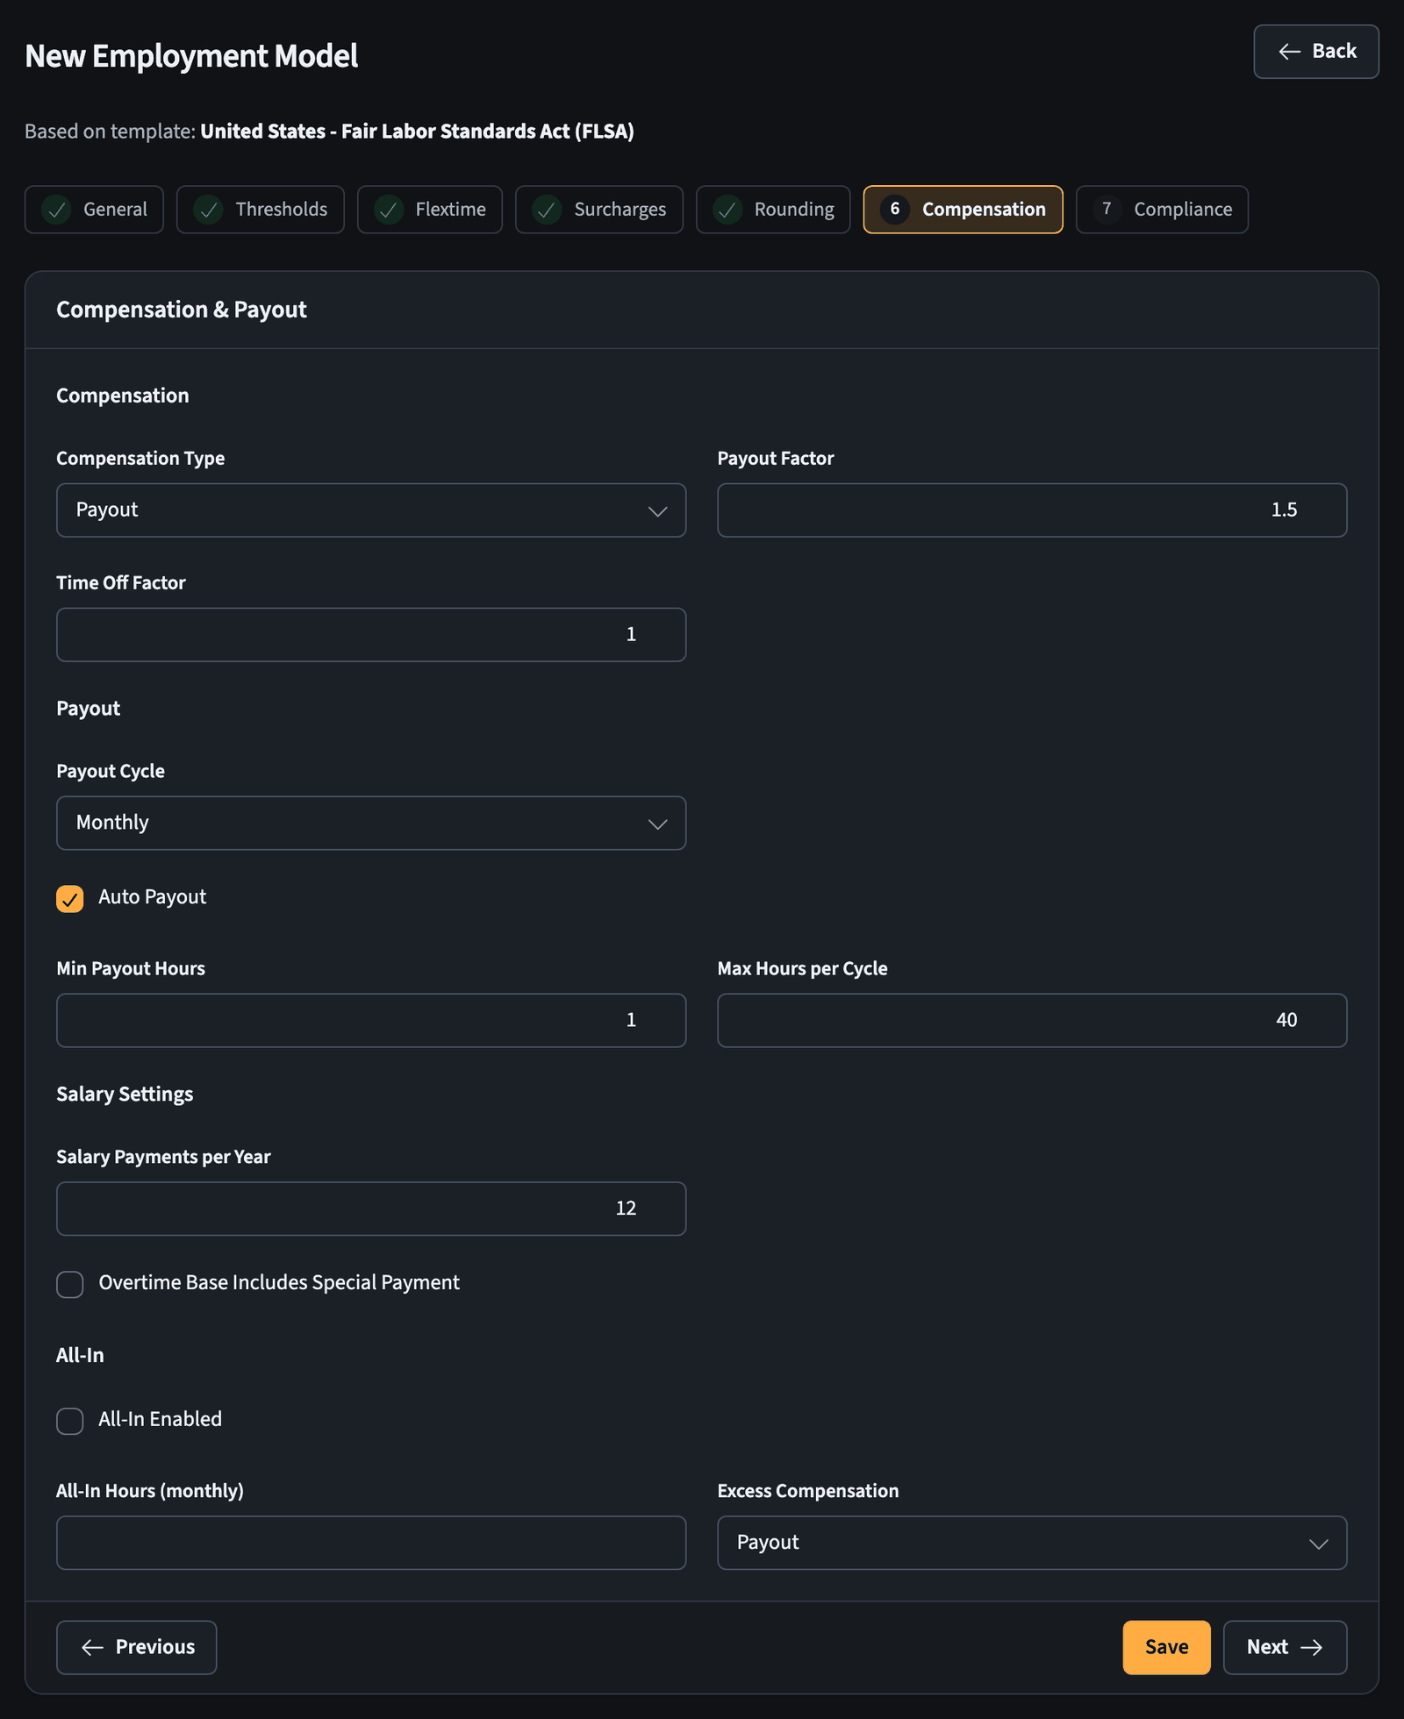Click the All-In Hours (monthly) input
Viewport: 1404px width, 1719px height.
(x=371, y=1543)
